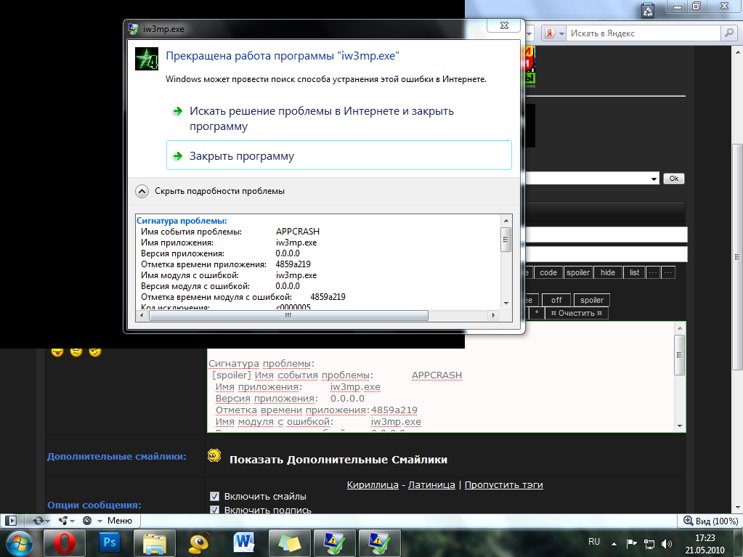Open Windows Explorer folder icon on taskbar
743x557 pixels.
(x=155, y=542)
